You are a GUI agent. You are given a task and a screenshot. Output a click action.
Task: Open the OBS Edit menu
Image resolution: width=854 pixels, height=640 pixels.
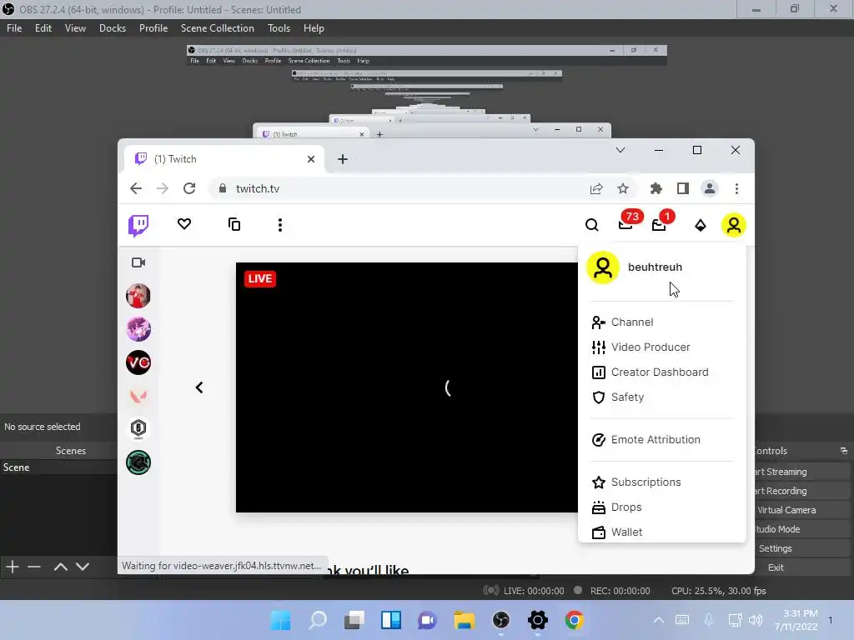click(x=43, y=28)
